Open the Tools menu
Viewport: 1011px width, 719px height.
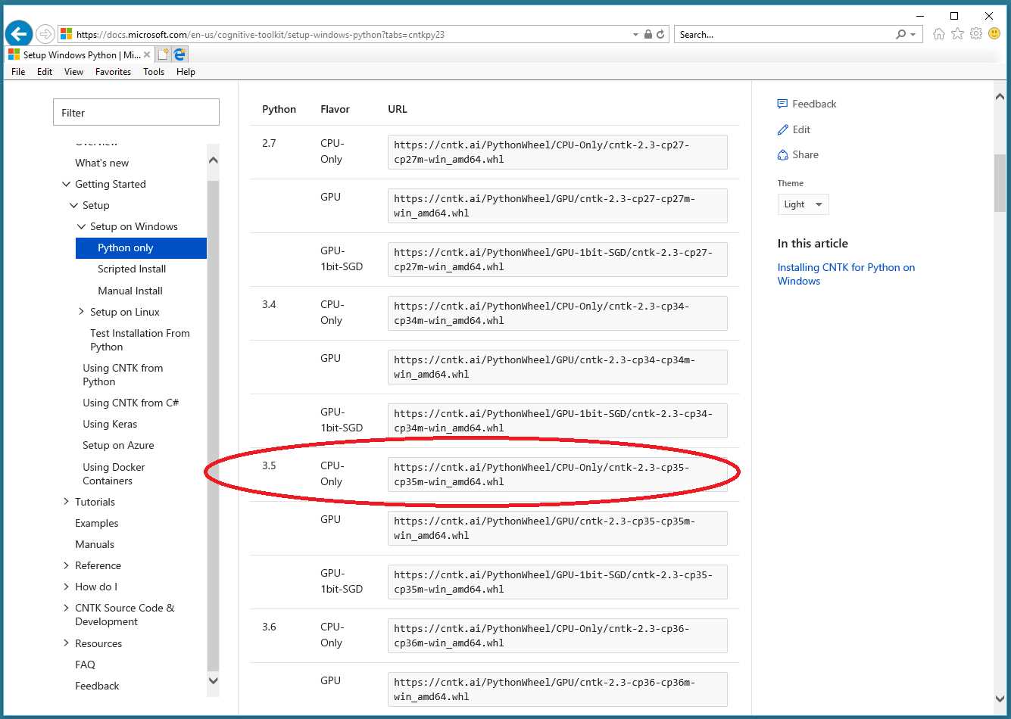pyautogui.click(x=154, y=72)
